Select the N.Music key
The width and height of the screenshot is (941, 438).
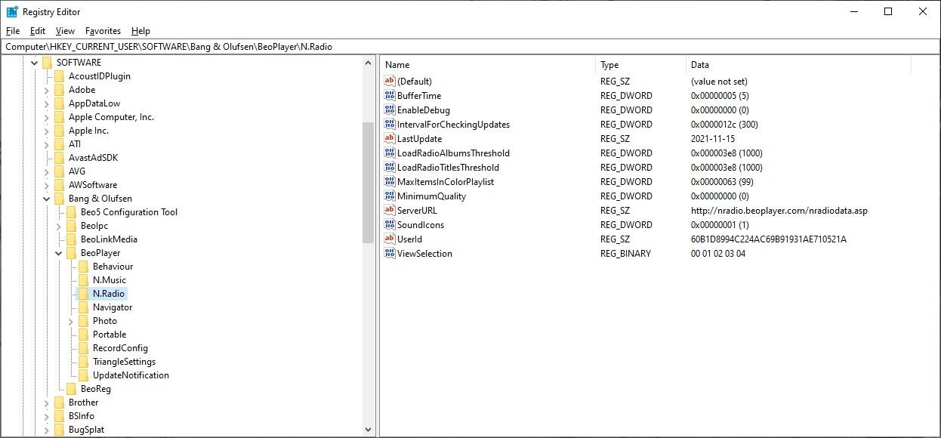(x=110, y=280)
